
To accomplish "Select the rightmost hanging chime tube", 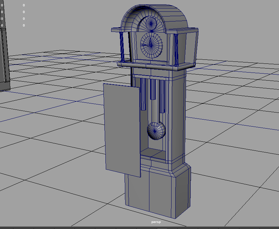I will [162, 96].
